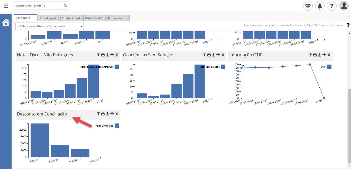Open the Selecione os Gráficos Disponíveis dropdown

50,26
